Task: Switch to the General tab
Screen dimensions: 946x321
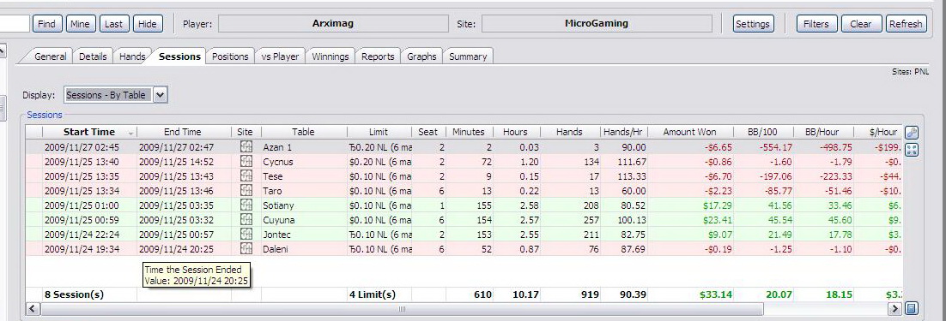Action: pos(50,56)
